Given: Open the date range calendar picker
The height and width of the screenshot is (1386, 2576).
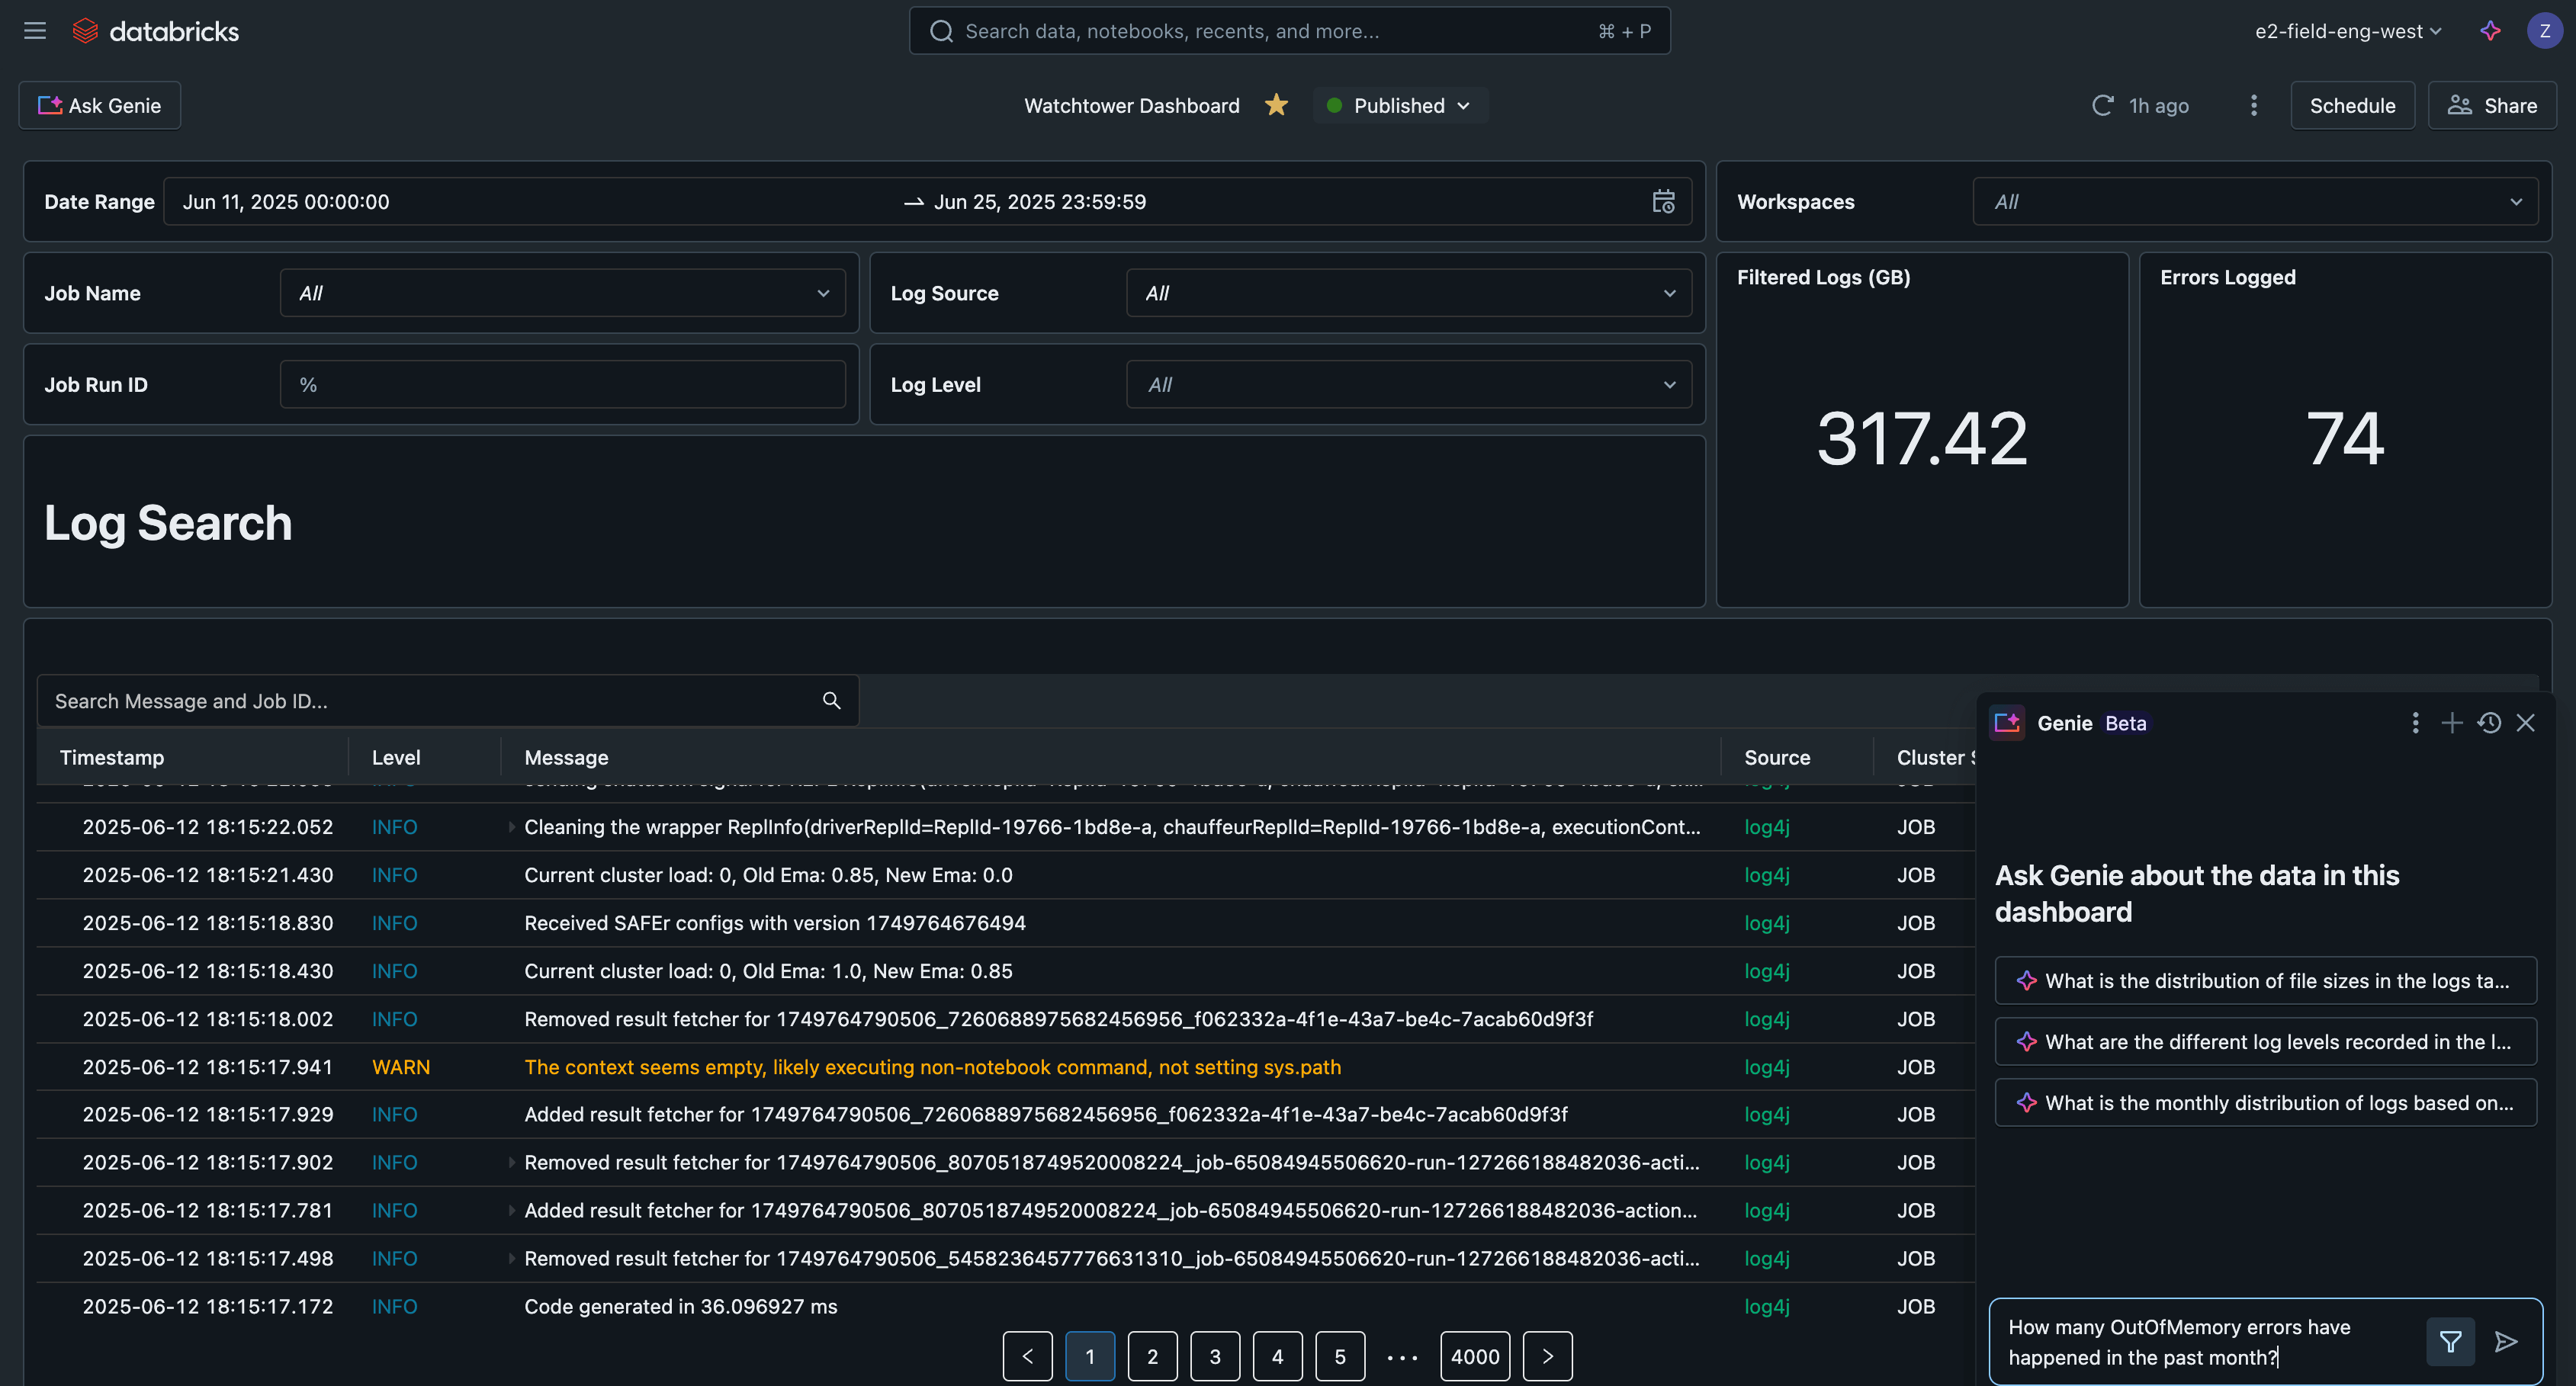Looking at the screenshot, I should 1663,202.
